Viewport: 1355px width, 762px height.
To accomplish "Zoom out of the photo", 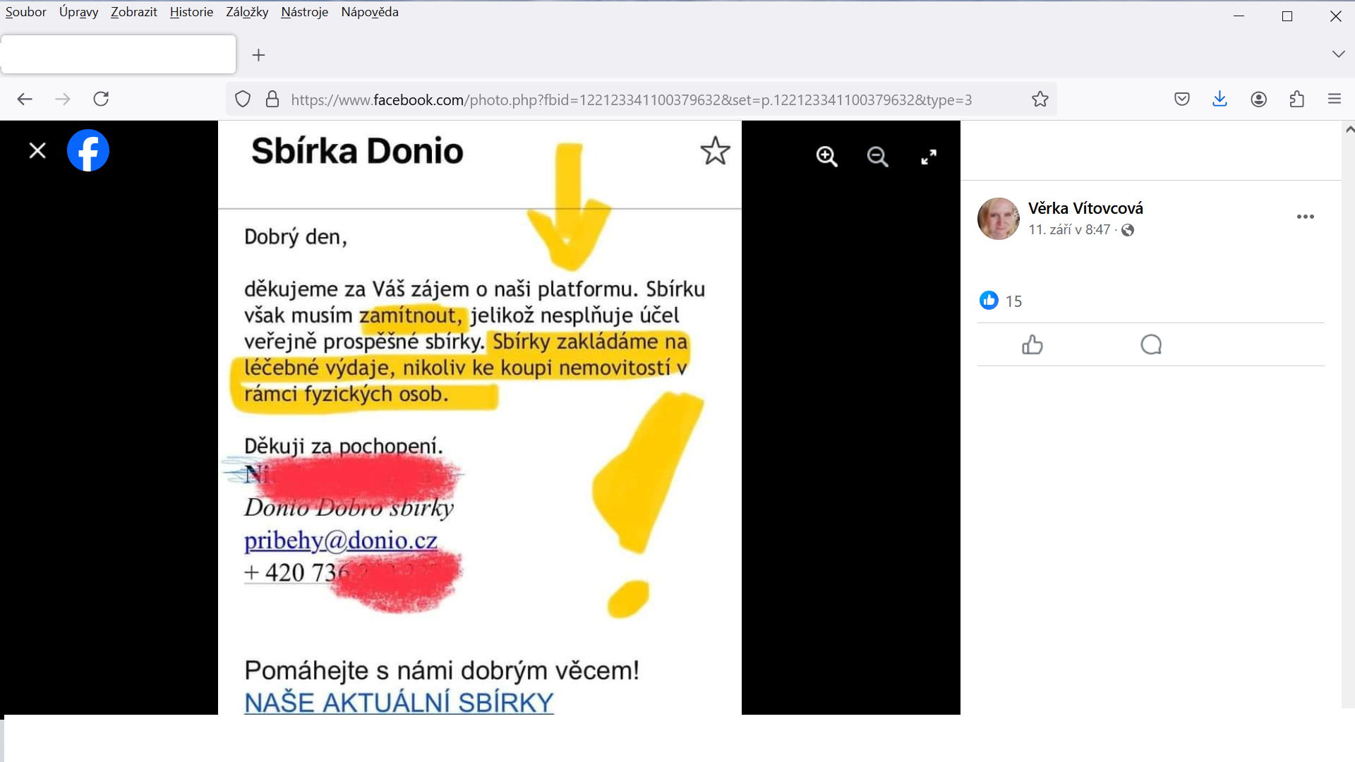I will (x=877, y=157).
